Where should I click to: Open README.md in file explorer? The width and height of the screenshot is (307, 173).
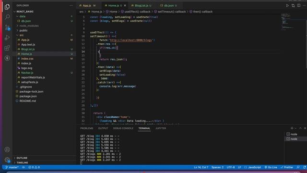45,101
